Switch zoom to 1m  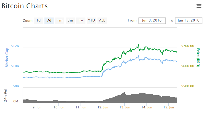pyautogui.click(x=60, y=20)
